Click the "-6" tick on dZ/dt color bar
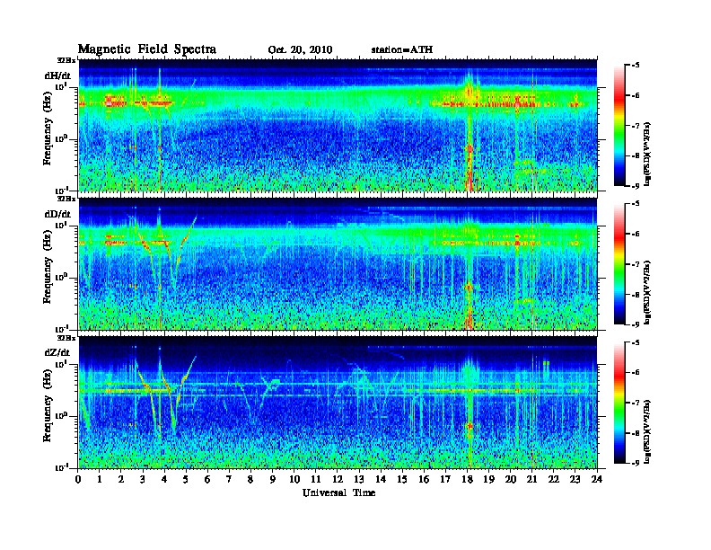 pyautogui.click(x=636, y=372)
